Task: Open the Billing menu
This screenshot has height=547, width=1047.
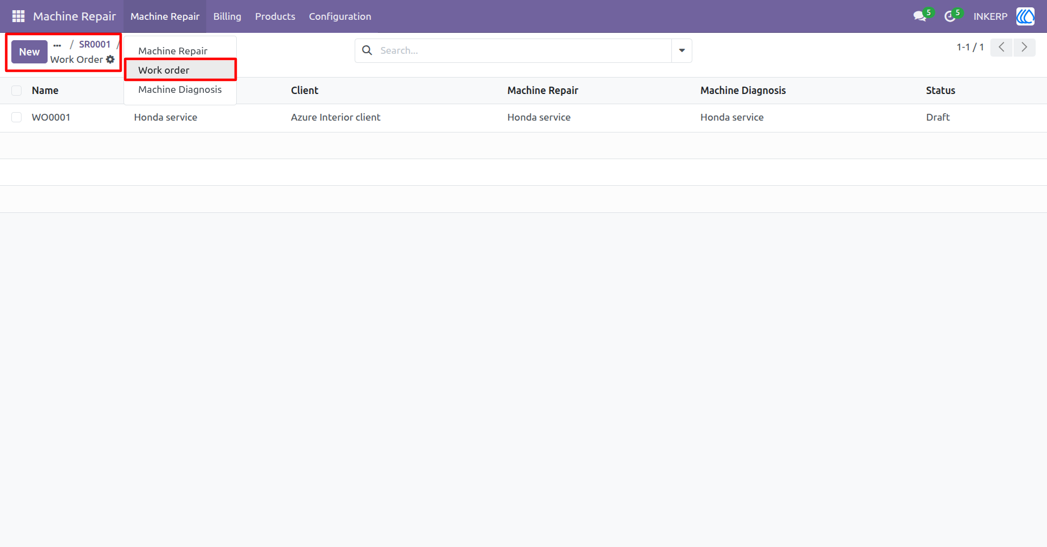Action: point(227,16)
